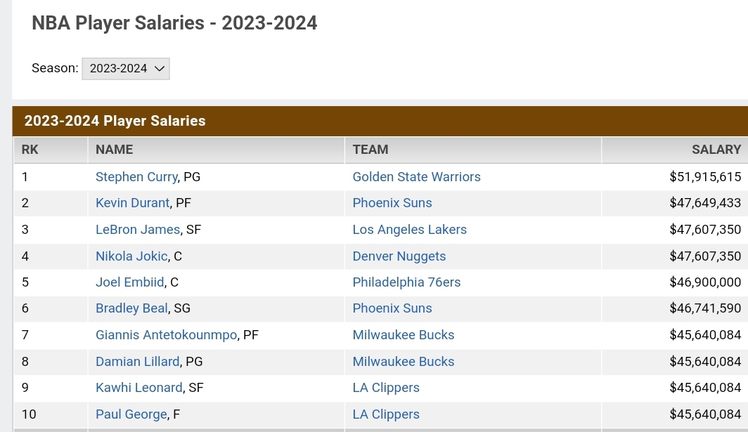Visit the Philadelphia 76ers team link
748x432 pixels.
pyautogui.click(x=406, y=282)
